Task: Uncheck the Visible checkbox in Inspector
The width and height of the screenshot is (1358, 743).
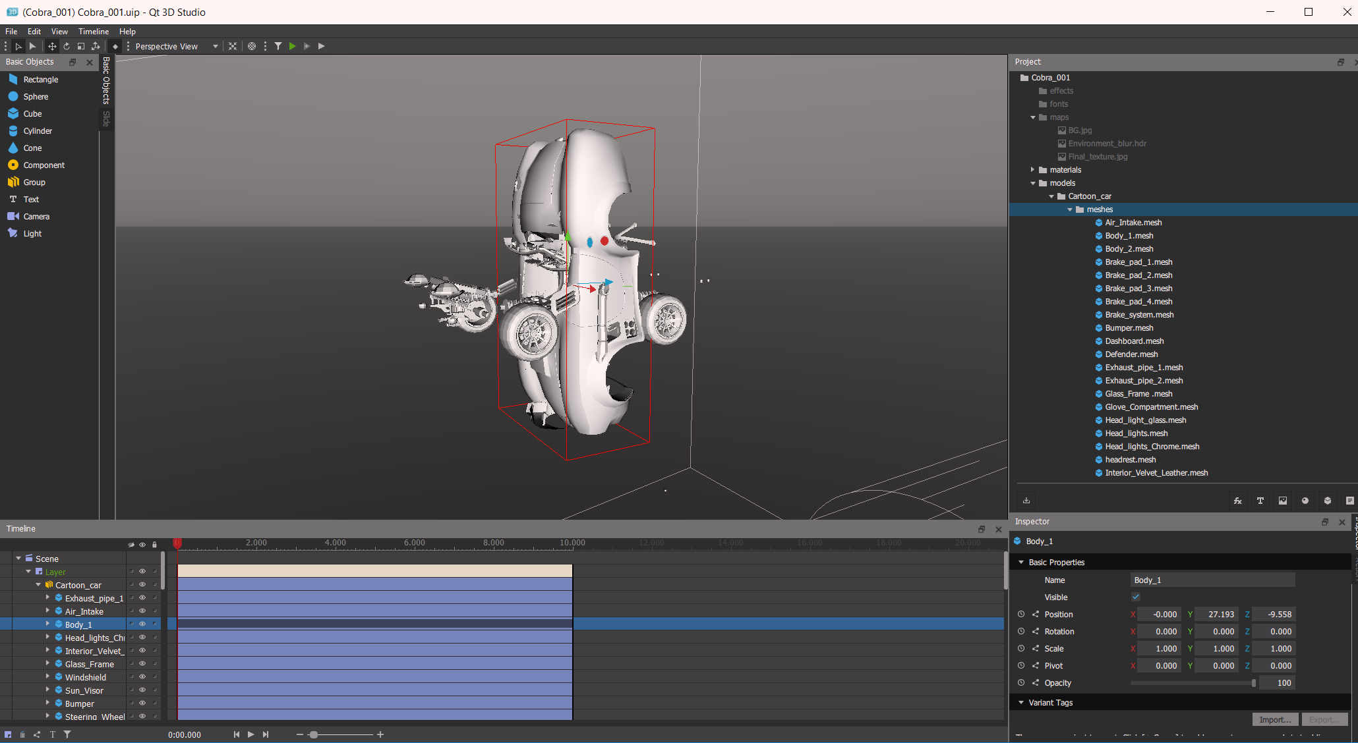Action: [1135, 597]
